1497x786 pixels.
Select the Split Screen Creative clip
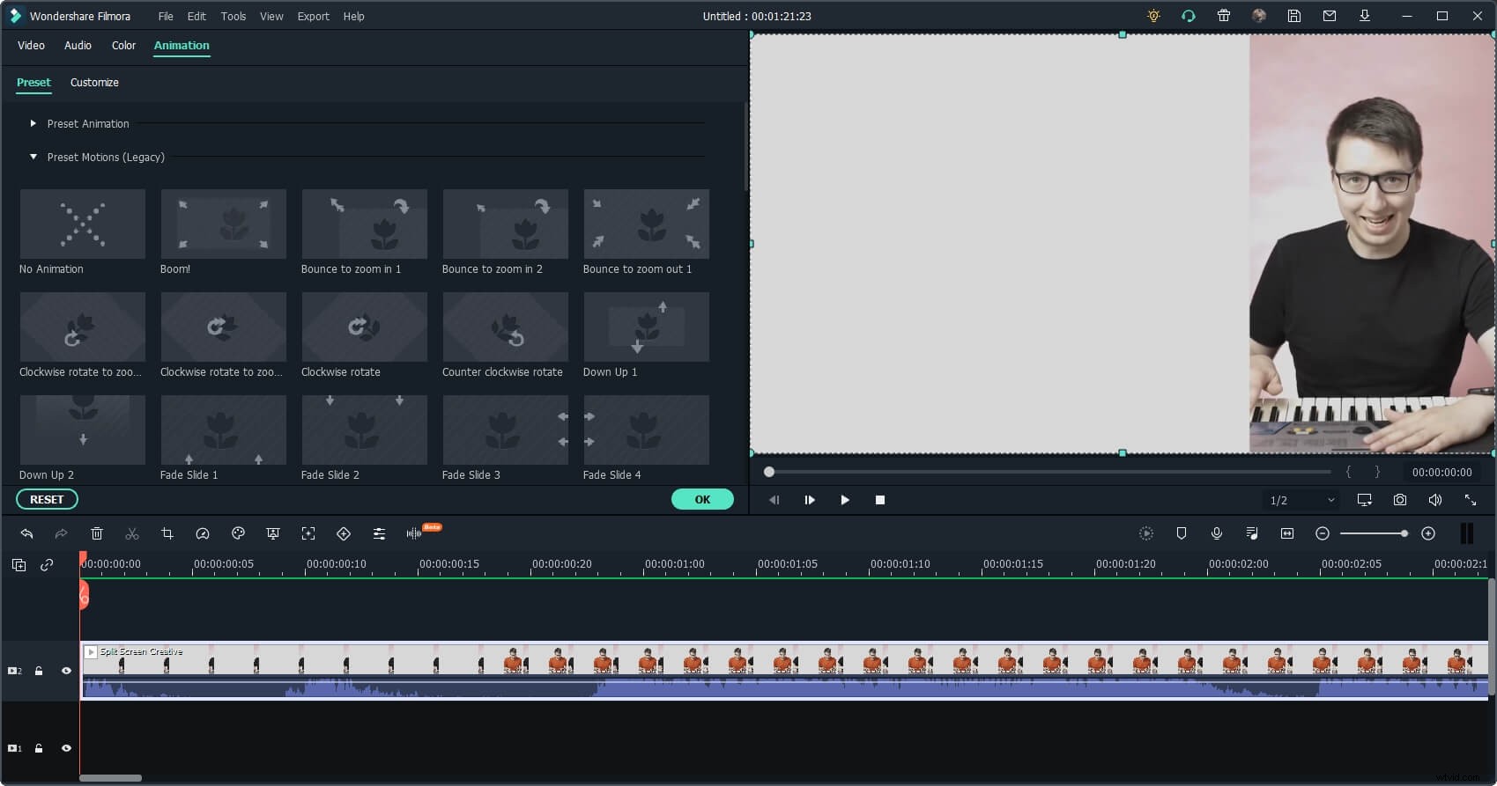point(784,671)
